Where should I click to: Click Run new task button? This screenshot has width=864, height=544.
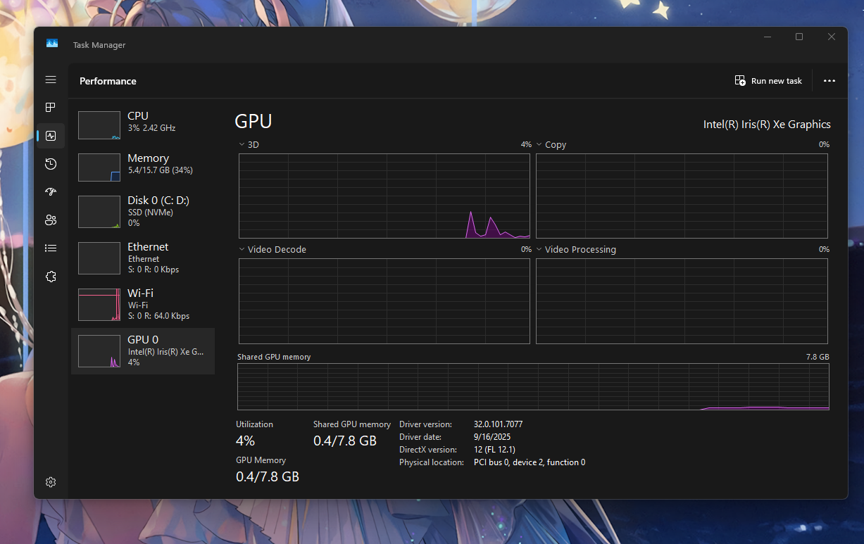[x=768, y=81]
